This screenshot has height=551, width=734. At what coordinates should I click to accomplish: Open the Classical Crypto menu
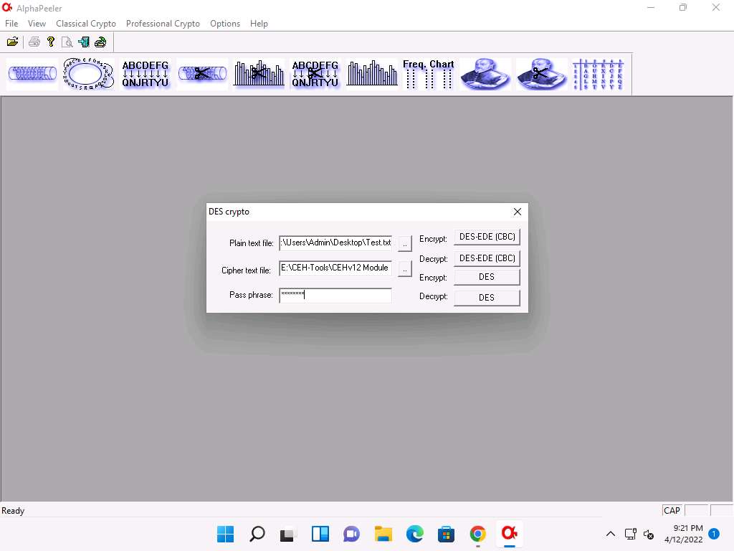click(x=86, y=24)
